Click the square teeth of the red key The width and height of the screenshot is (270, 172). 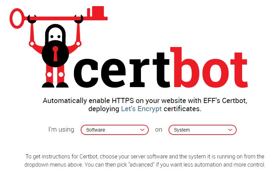click(x=97, y=13)
